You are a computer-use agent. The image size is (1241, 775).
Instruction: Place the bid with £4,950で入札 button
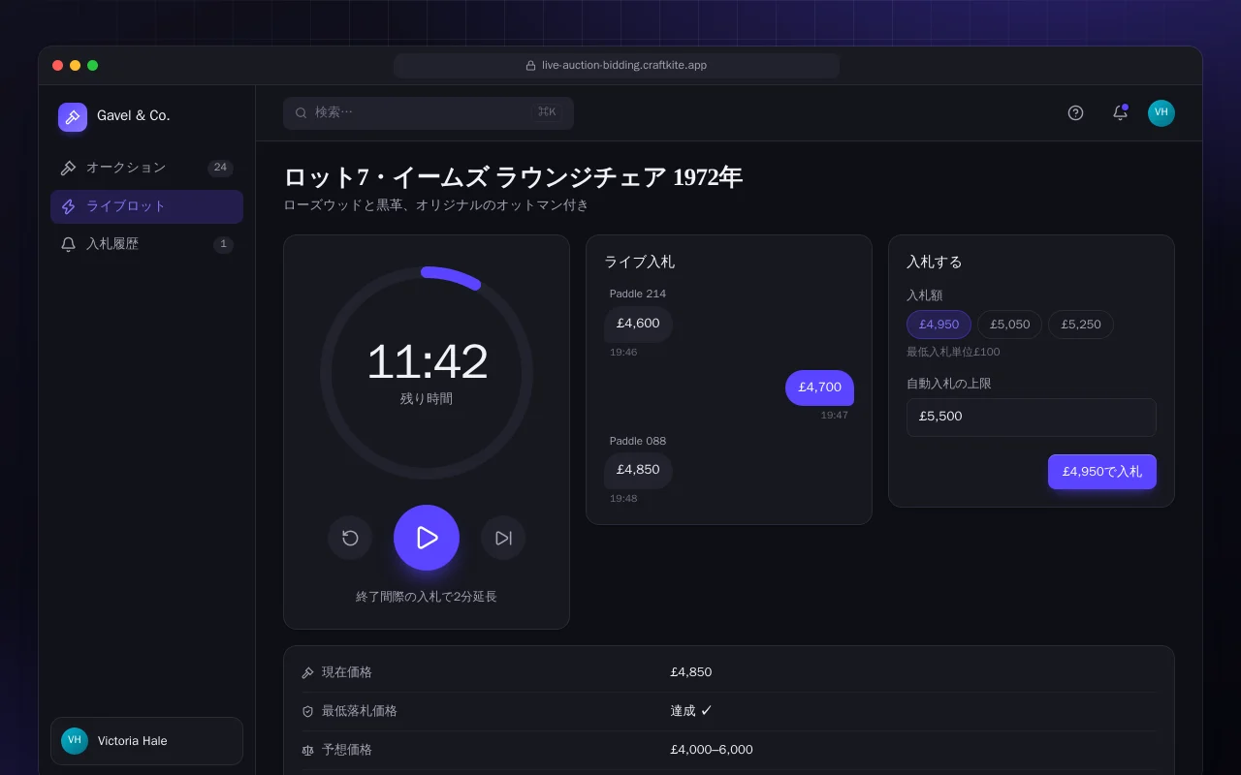coord(1102,472)
